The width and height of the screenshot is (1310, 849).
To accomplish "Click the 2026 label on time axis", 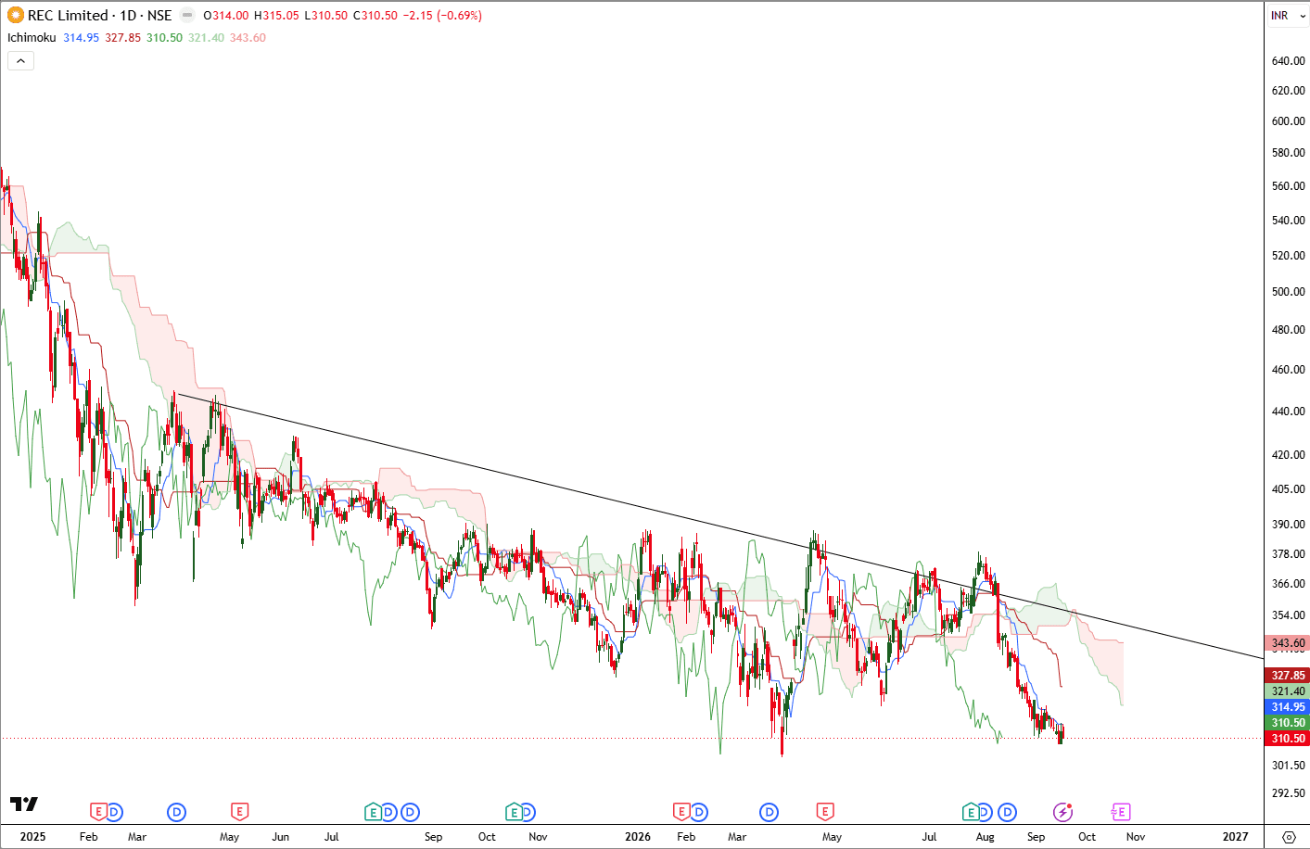I will (x=638, y=836).
